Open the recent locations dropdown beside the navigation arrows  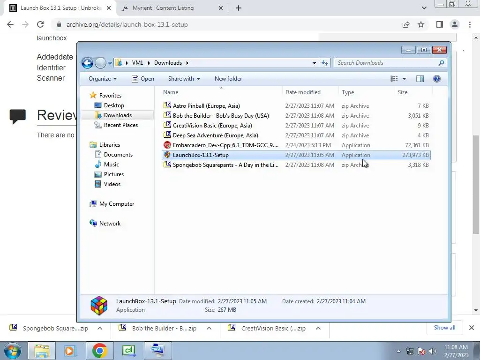[110, 63]
